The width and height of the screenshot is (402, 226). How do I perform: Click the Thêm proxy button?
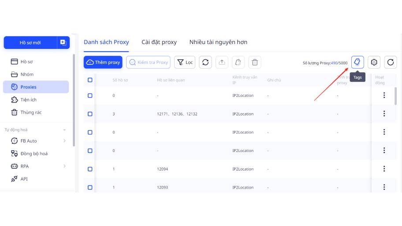(x=103, y=62)
